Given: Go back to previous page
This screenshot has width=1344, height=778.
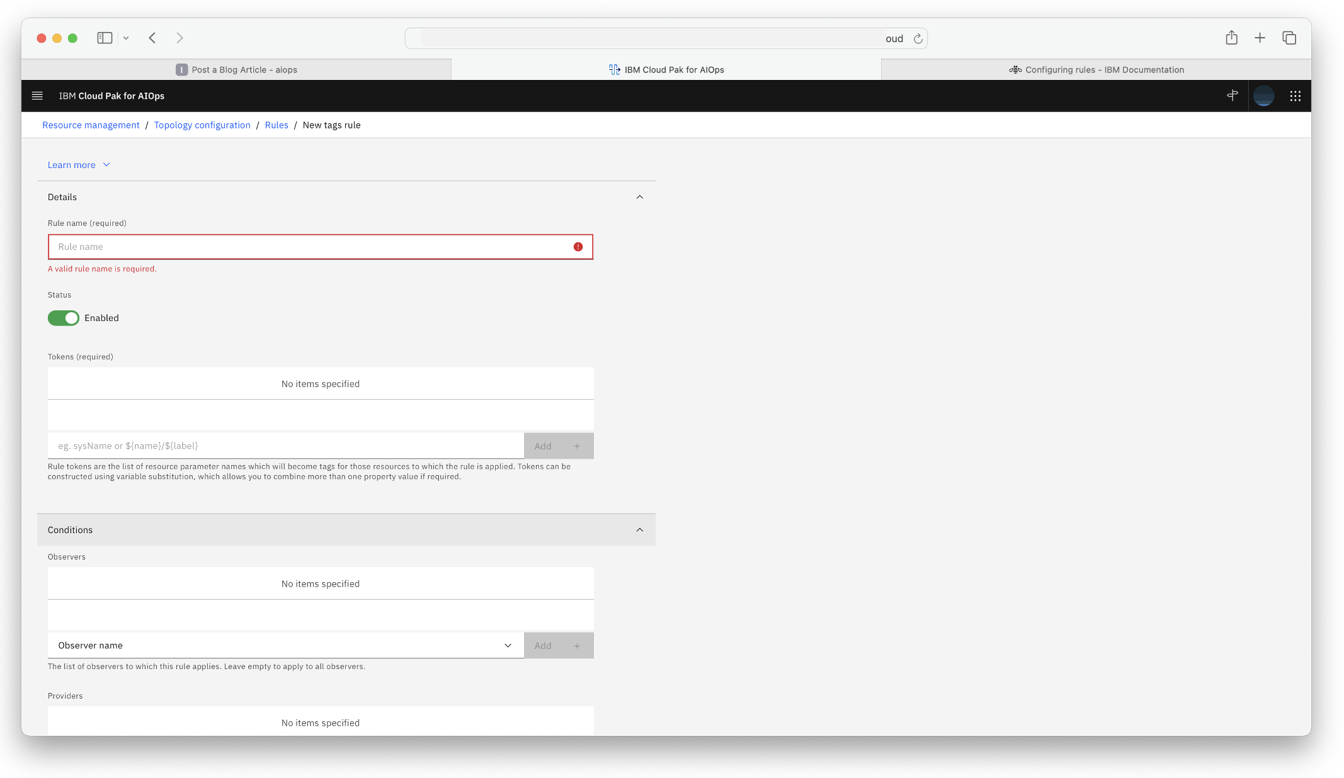Looking at the screenshot, I should pos(152,38).
